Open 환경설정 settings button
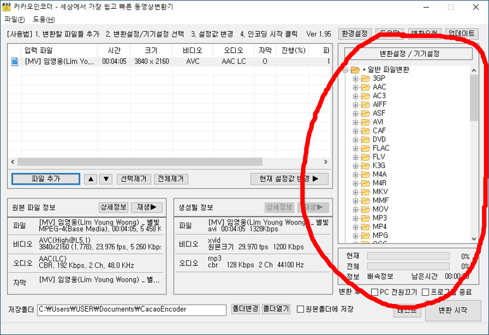 point(355,33)
